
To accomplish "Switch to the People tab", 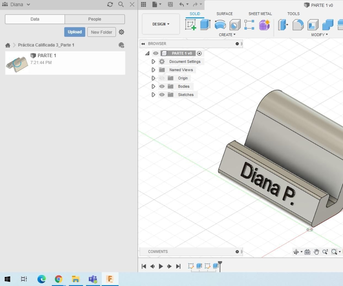I will (95, 19).
